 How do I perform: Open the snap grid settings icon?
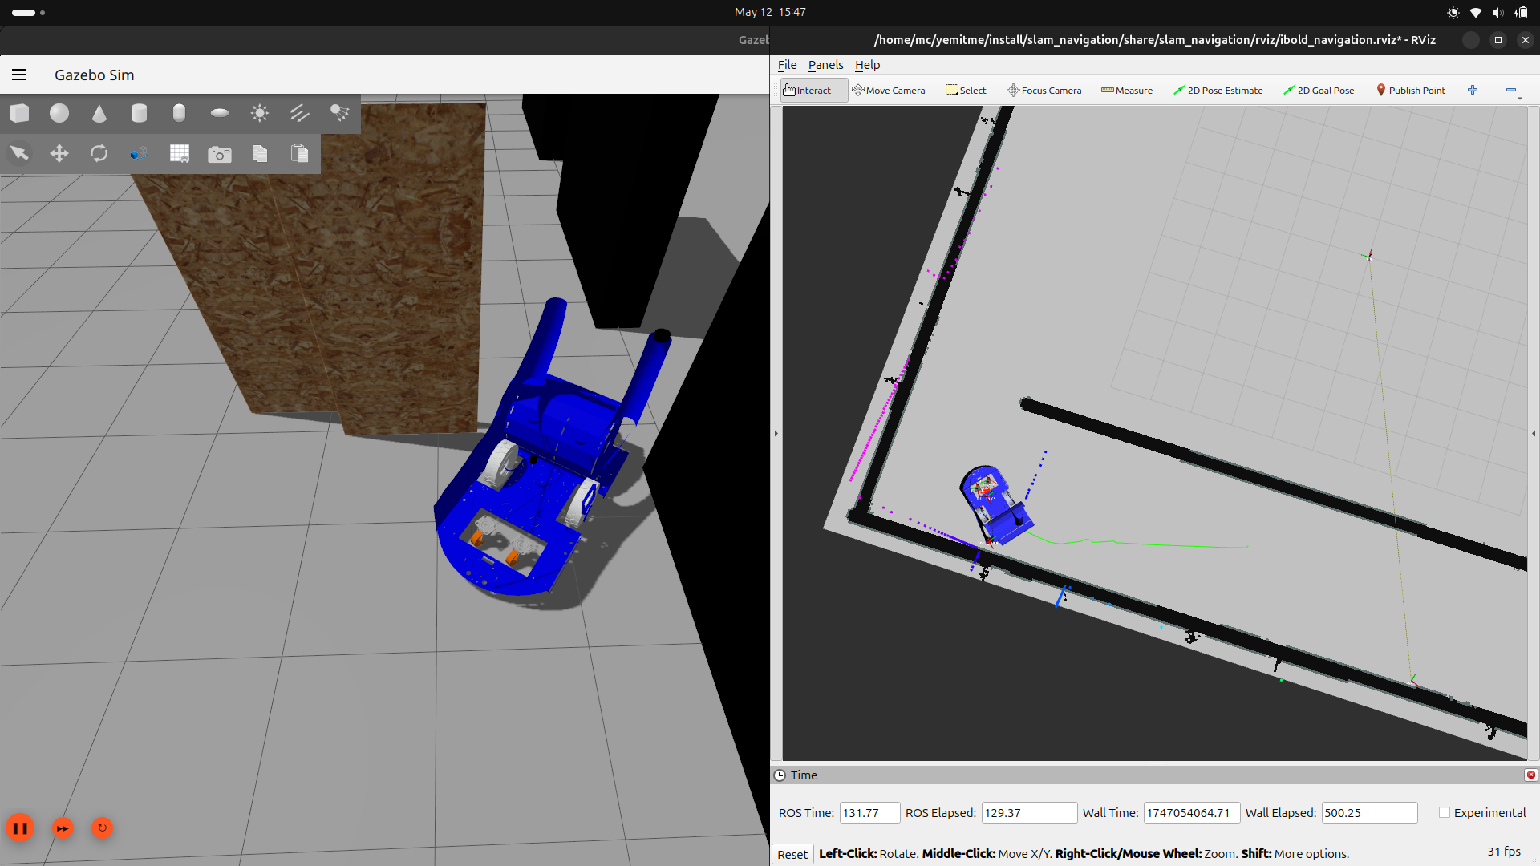click(179, 153)
